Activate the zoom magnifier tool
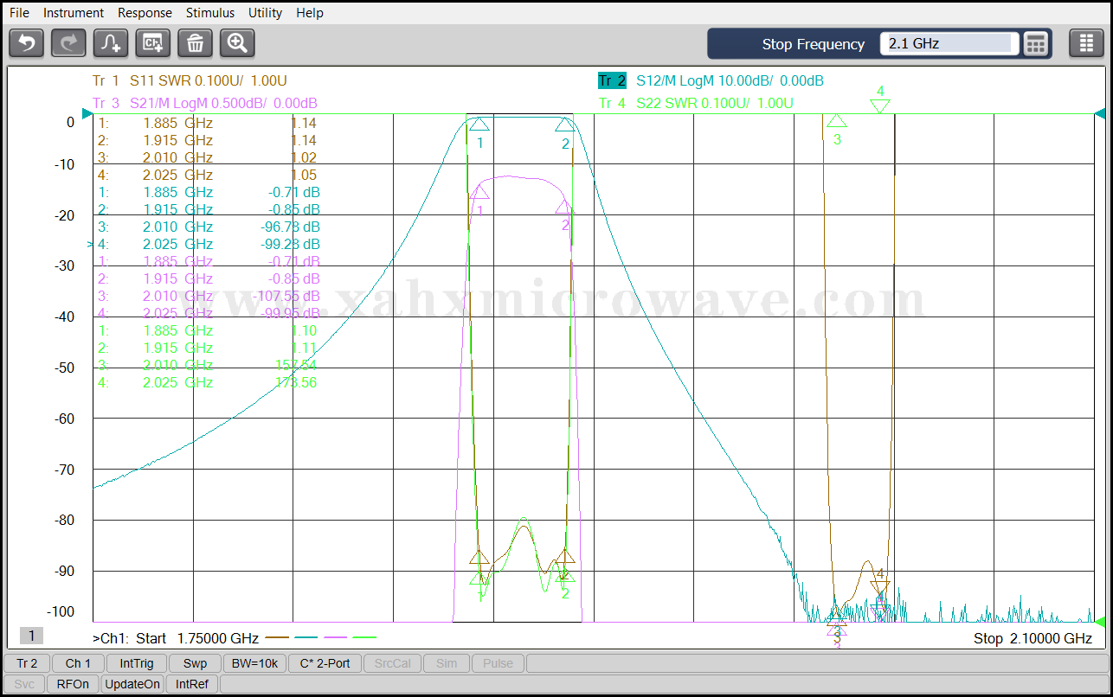 [237, 43]
